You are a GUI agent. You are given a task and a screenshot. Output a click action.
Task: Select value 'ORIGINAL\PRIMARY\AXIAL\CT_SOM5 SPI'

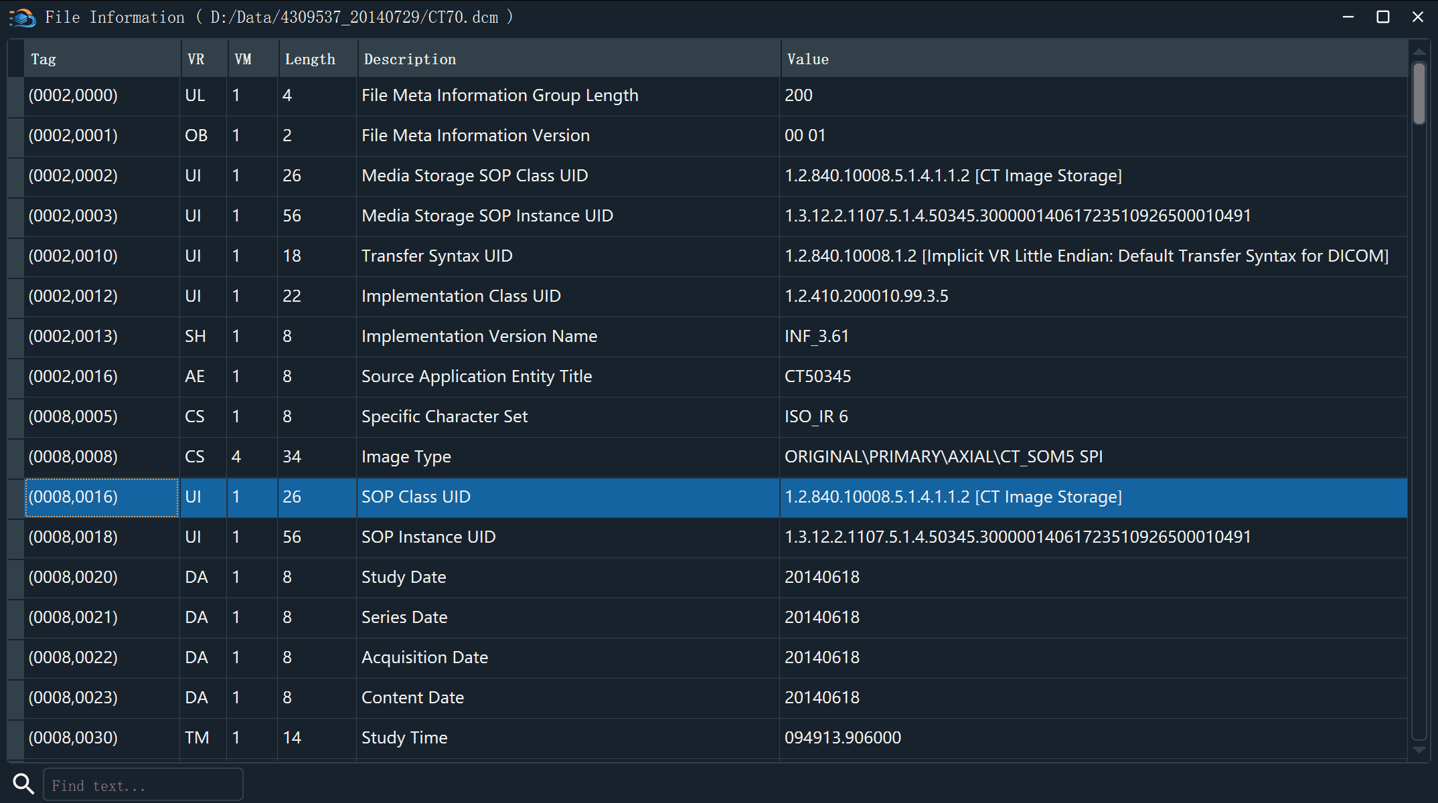point(1094,457)
